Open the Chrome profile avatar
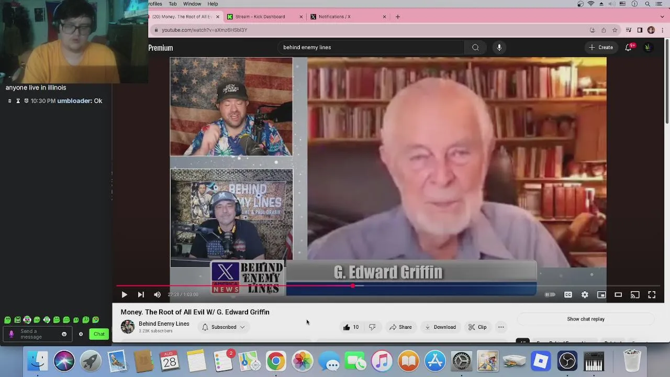The image size is (670, 377). click(x=651, y=30)
